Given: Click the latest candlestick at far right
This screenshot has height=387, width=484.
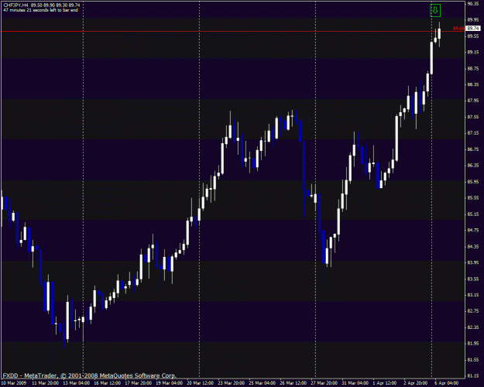Looking at the screenshot, I should pos(439,34).
